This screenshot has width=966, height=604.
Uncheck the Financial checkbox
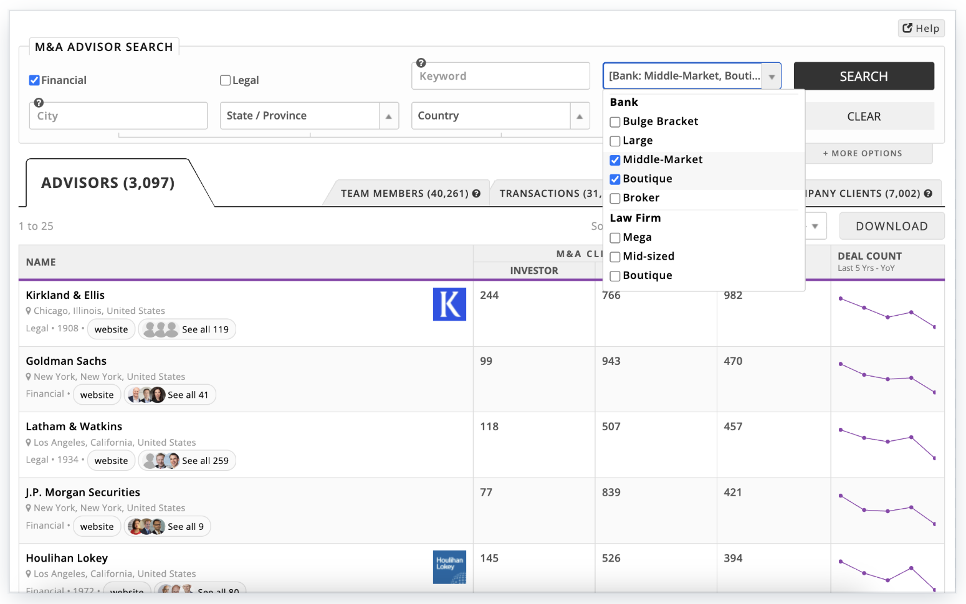coord(34,80)
